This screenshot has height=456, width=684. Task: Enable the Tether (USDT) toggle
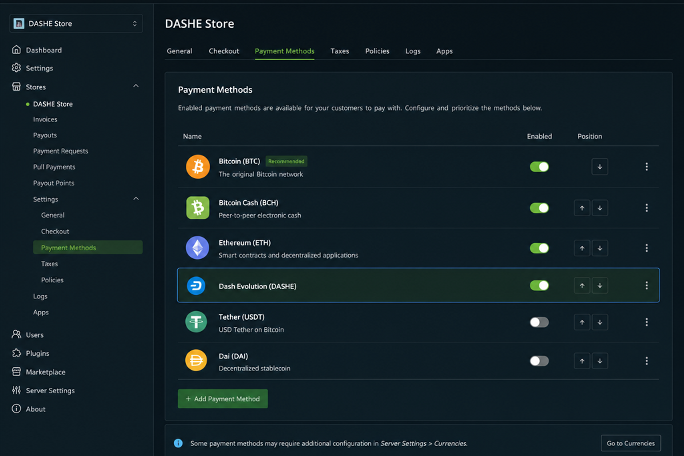pos(539,322)
